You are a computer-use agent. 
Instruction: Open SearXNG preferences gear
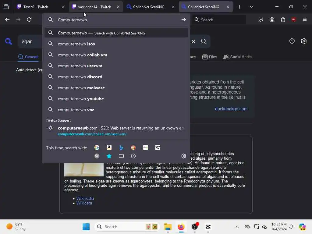303,41
